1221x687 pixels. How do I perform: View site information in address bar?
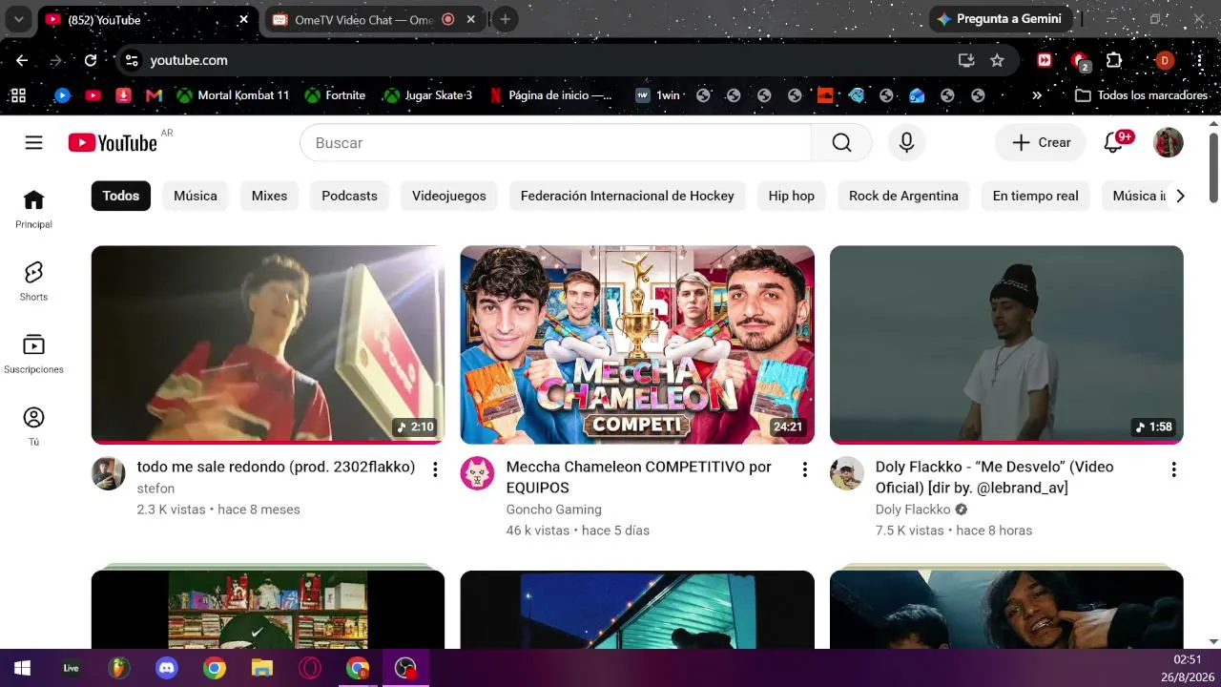(x=132, y=60)
